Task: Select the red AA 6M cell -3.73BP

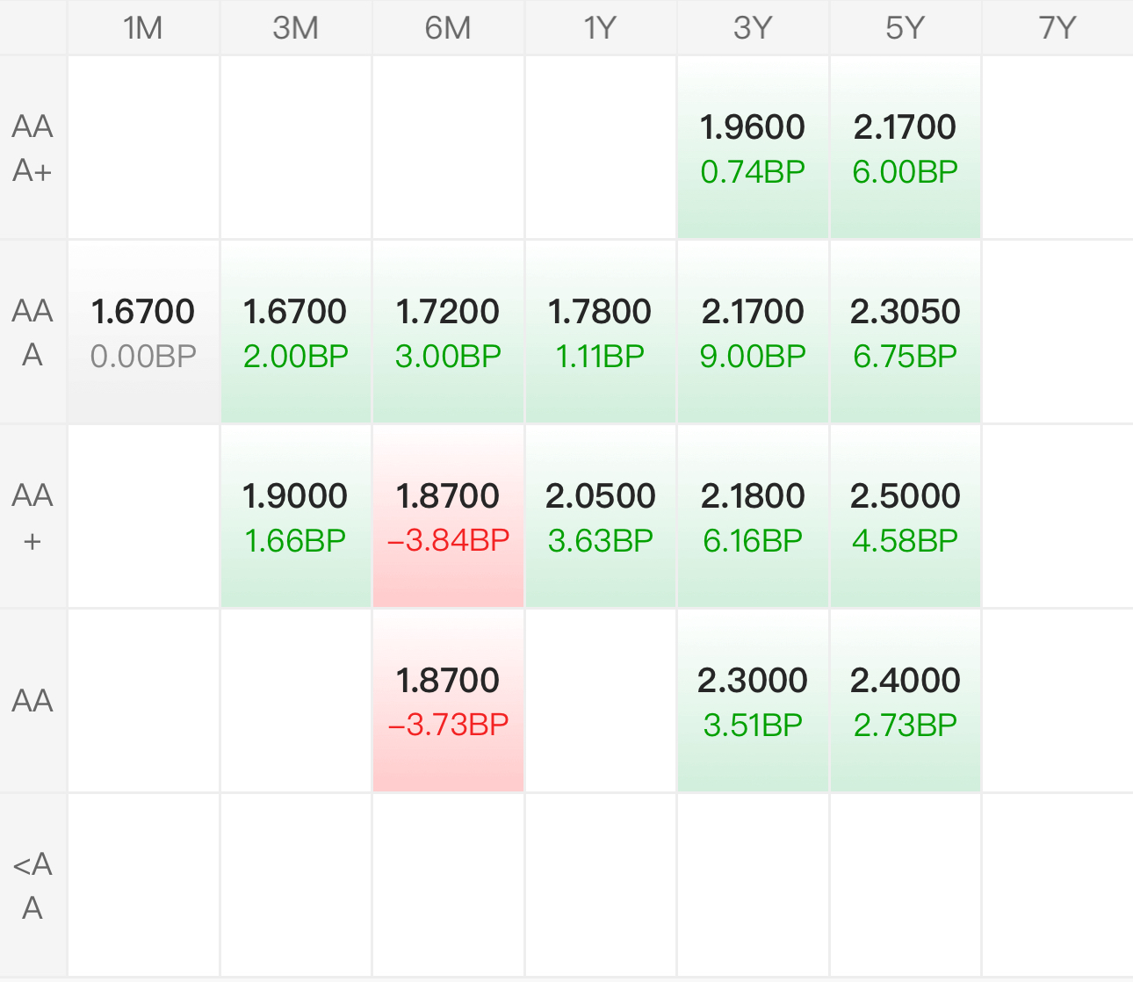Action: coord(448,701)
